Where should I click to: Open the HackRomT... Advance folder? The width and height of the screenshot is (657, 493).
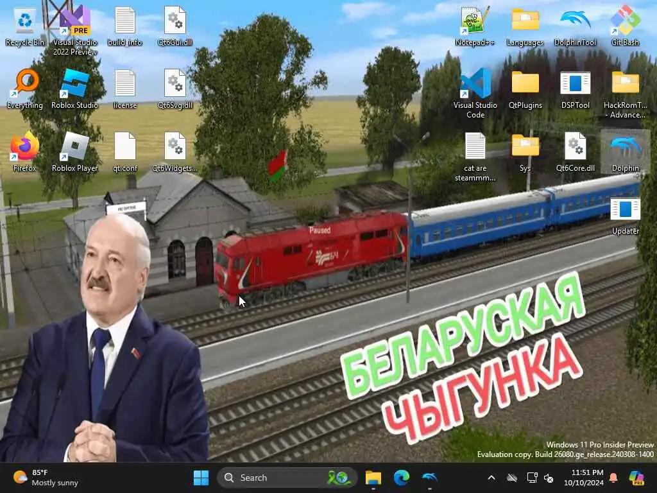click(x=625, y=94)
